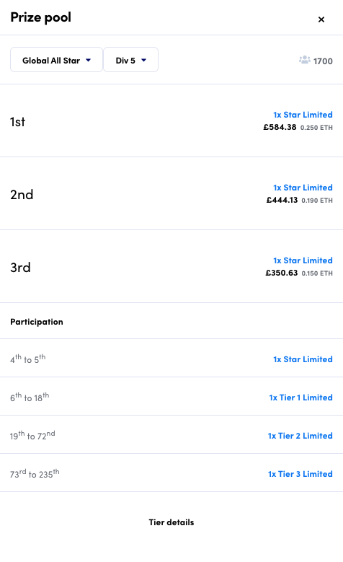Click the Tier details button
343x562 pixels.
[171, 522]
